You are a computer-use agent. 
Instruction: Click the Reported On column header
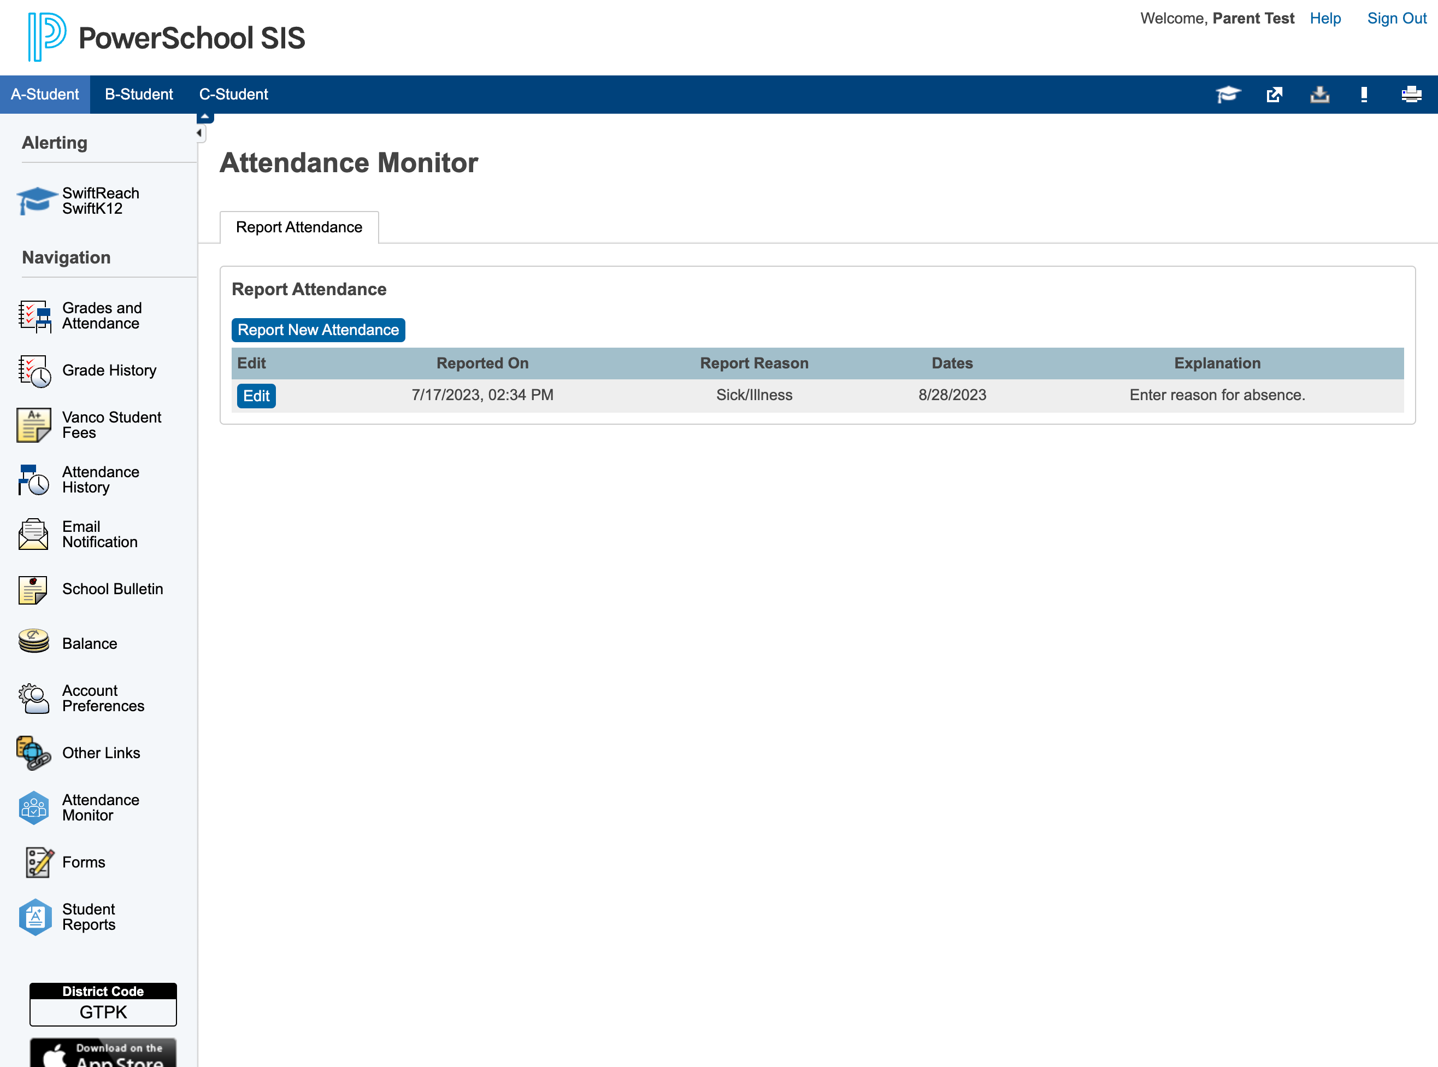[x=482, y=363]
